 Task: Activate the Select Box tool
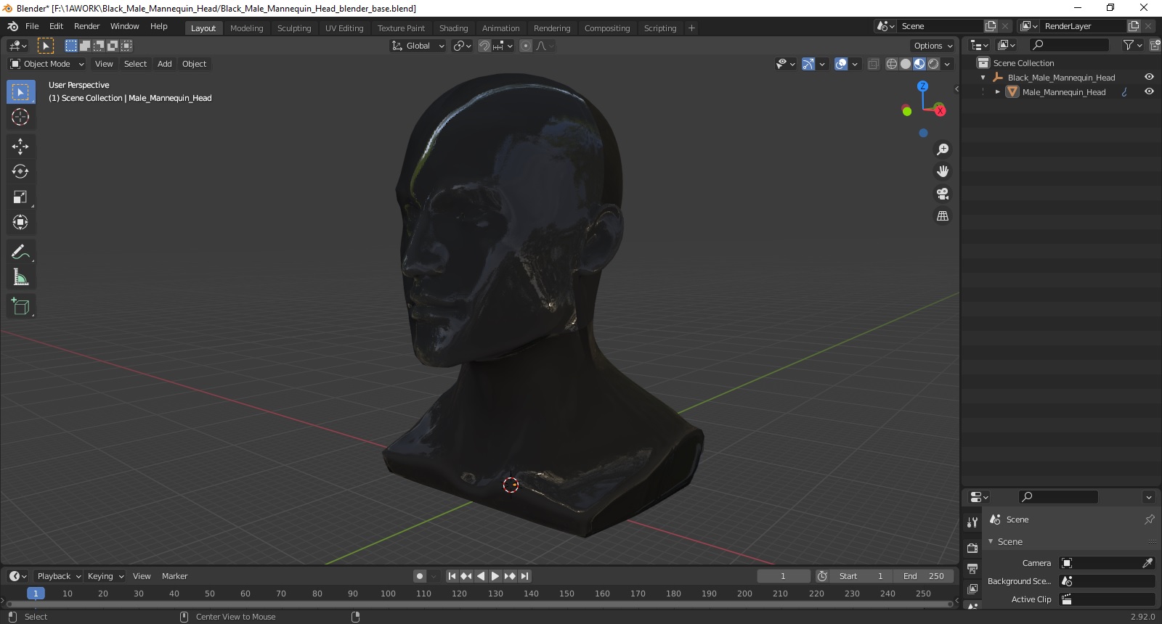coord(20,92)
